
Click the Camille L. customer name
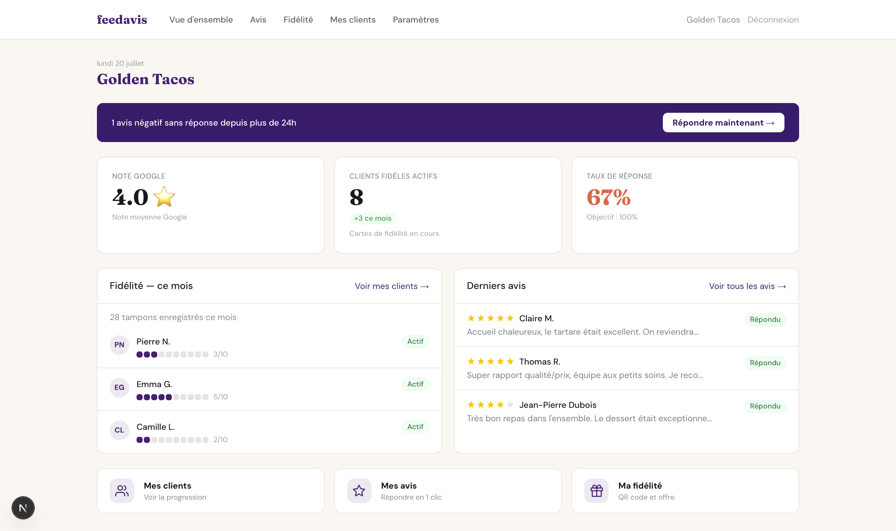click(156, 427)
